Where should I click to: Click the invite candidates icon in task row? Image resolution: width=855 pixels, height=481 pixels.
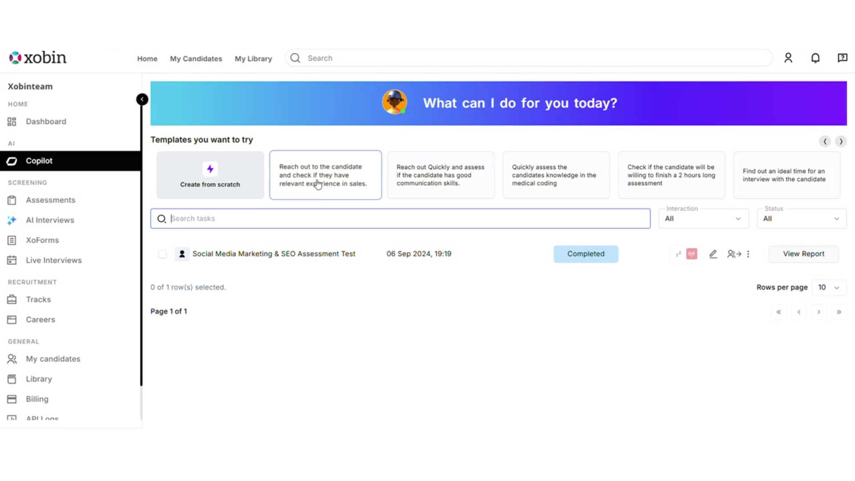(734, 254)
